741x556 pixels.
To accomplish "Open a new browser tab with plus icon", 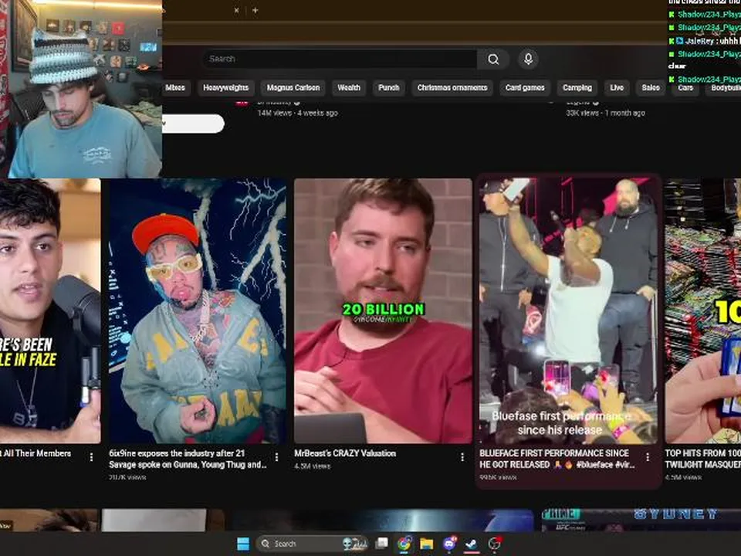I will [255, 10].
